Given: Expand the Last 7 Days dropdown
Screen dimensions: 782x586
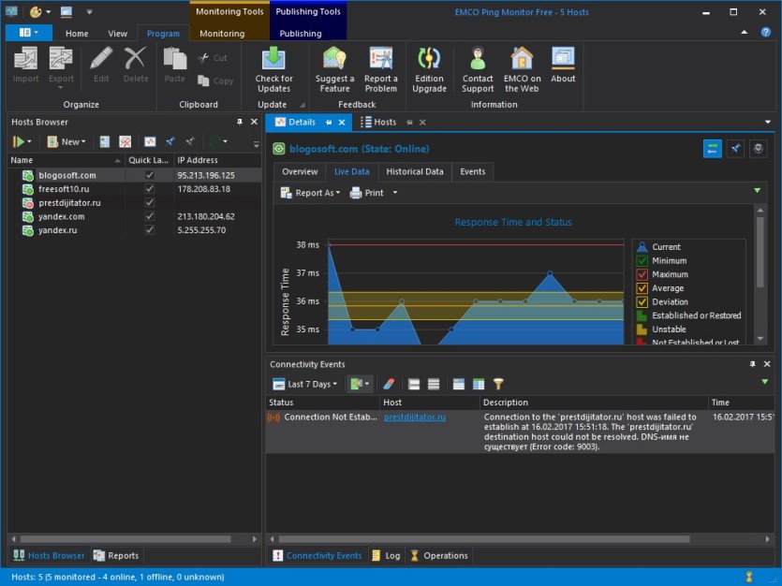Looking at the screenshot, I should [305, 384].
